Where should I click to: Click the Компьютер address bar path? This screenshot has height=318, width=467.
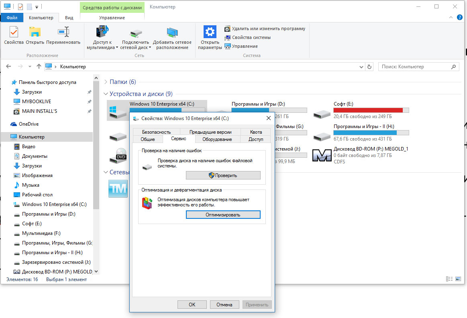click(73, 67)
